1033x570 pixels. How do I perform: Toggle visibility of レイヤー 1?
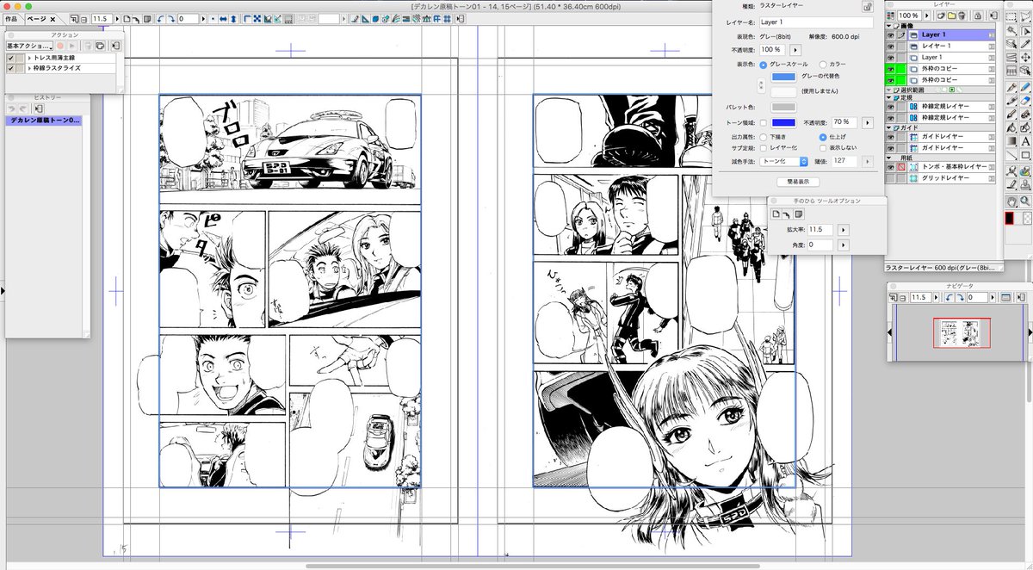(891, 46)
